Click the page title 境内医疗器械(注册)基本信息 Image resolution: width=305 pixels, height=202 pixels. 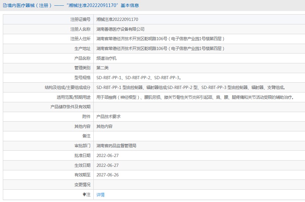(x=73, y=5)
